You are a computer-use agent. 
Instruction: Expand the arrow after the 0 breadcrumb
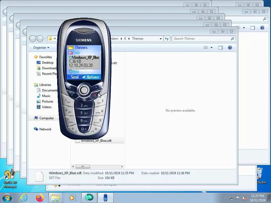point(129,39)
